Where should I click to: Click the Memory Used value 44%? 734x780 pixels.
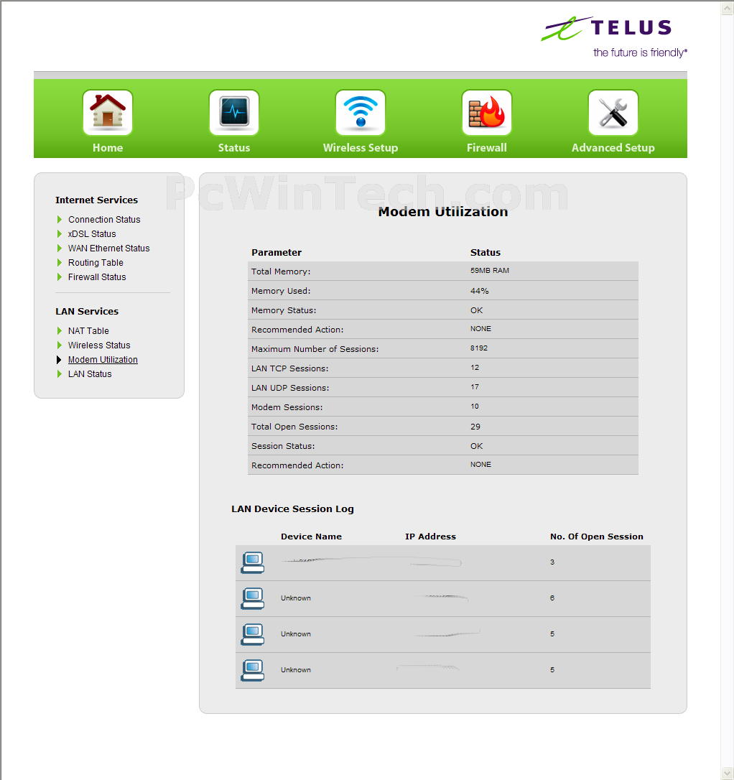click(x=480, y=291)
